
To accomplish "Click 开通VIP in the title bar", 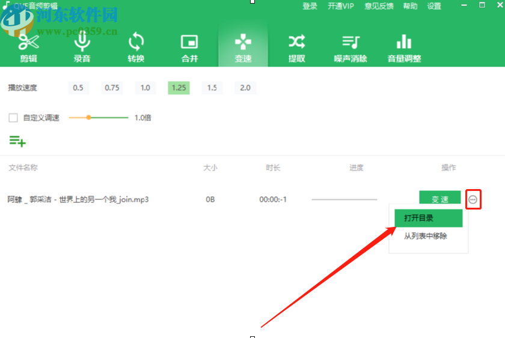I will coord(341,6).
